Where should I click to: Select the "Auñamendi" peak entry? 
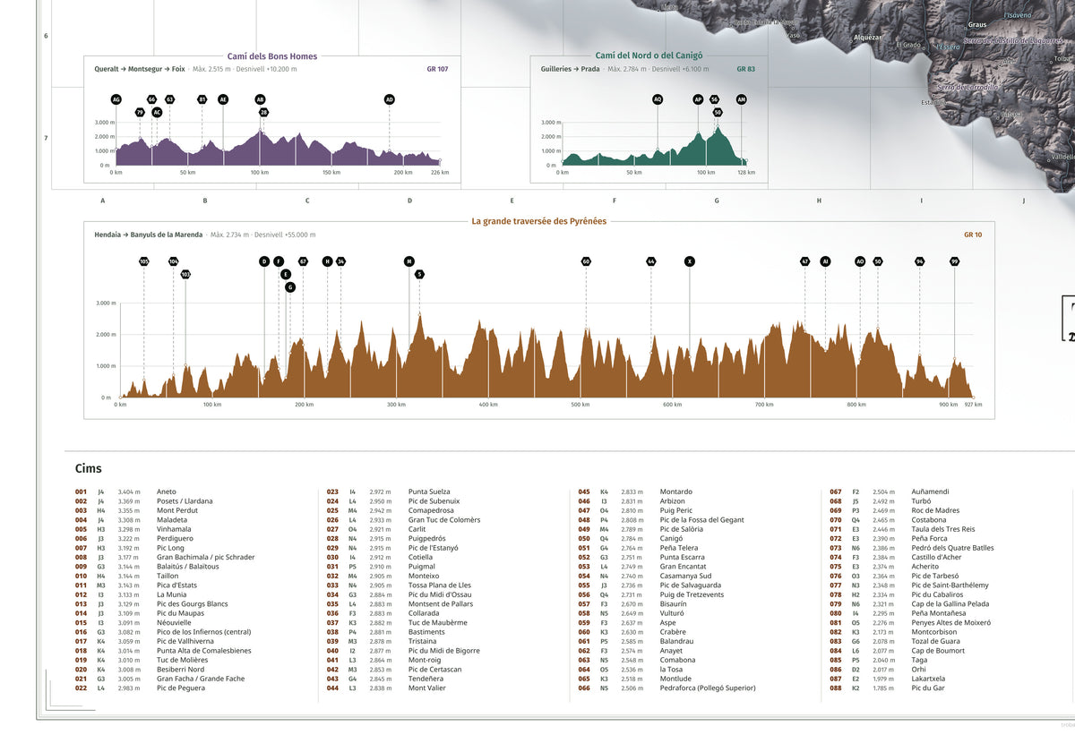tap(930, 491)
